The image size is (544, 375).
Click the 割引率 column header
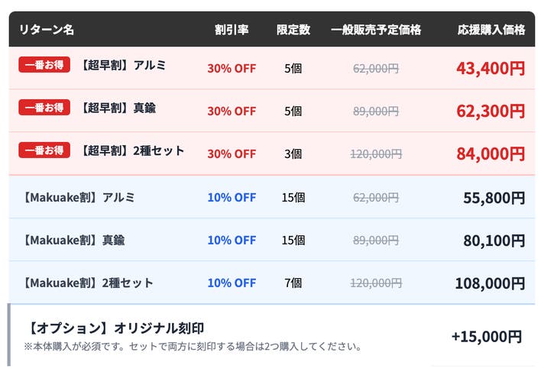point(232,30)
